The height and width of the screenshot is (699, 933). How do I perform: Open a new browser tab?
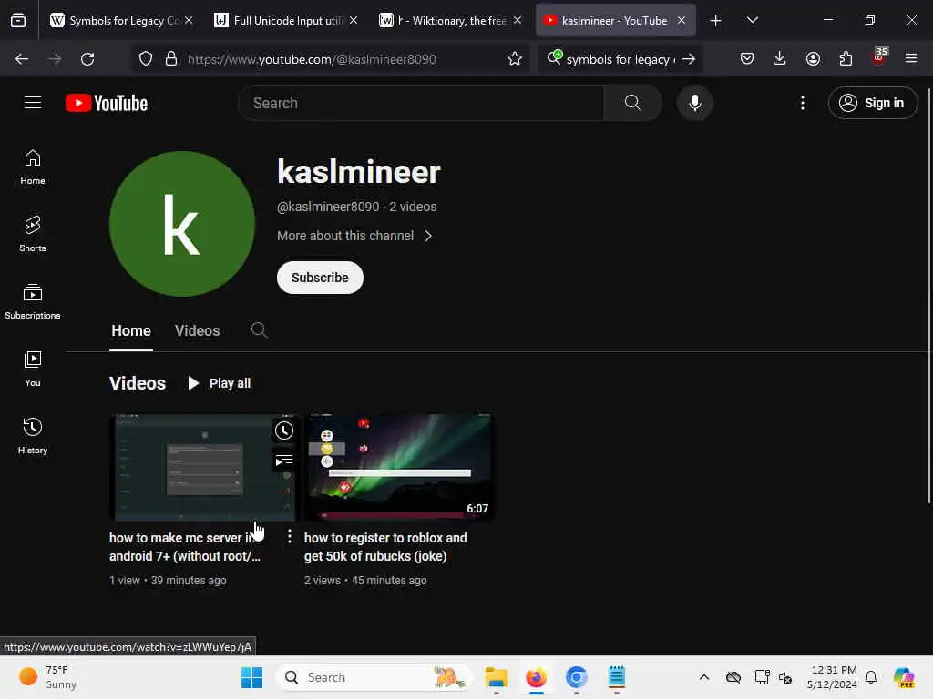[x=716, y=21]
